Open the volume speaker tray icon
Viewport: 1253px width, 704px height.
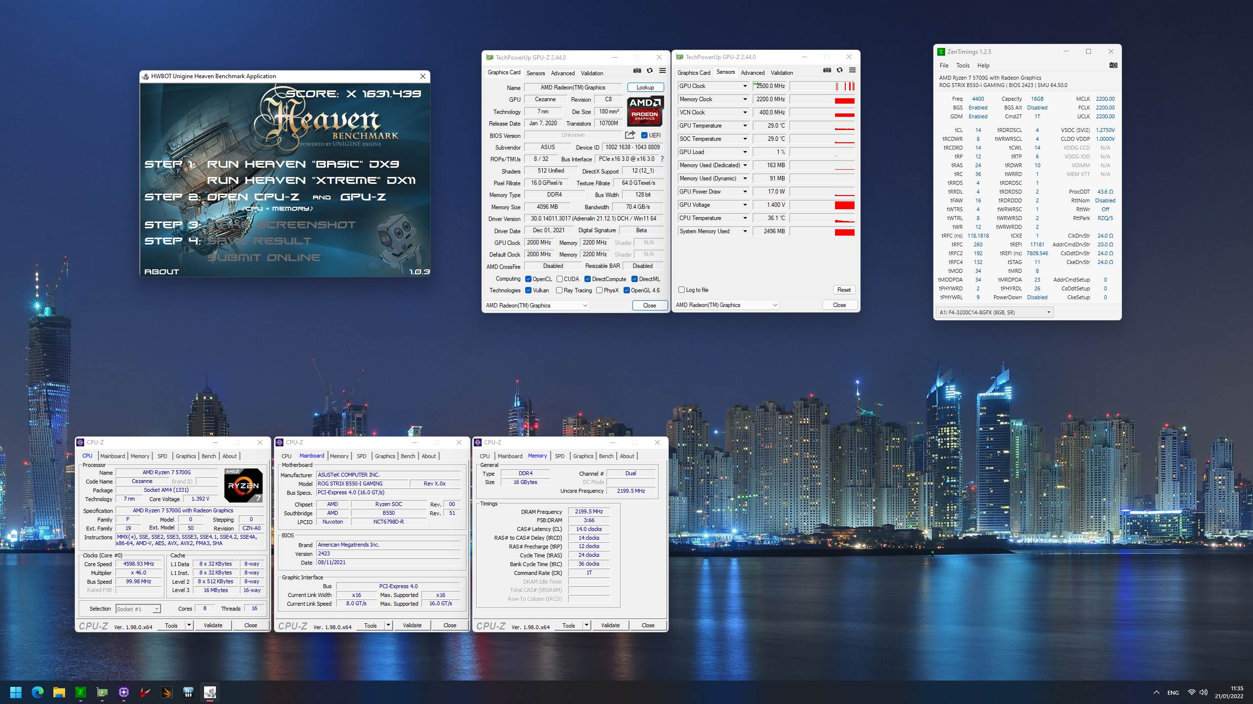coord(1204,692)
